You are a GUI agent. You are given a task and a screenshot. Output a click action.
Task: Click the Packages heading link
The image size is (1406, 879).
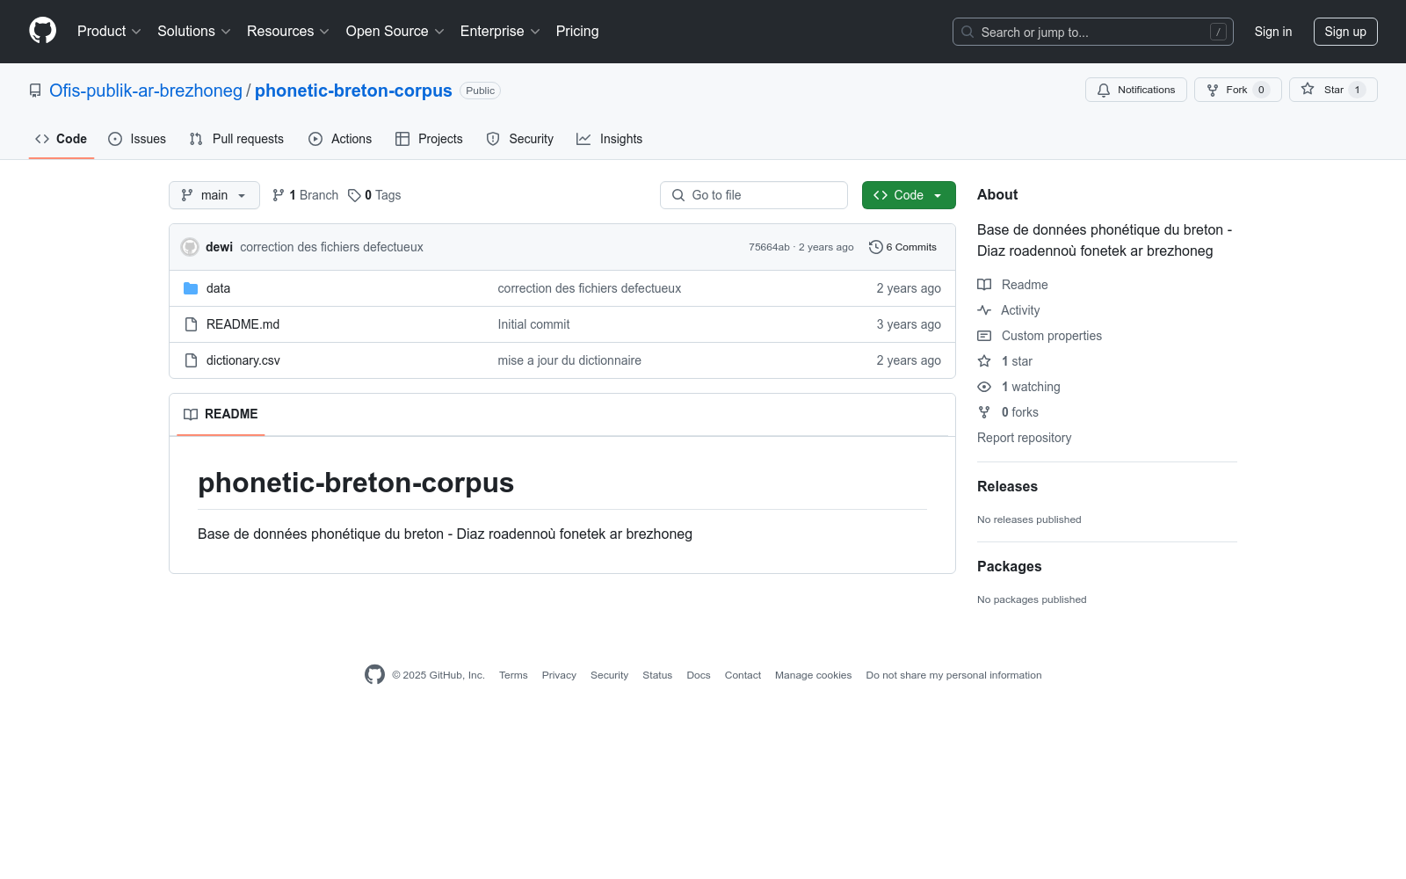point(1009,566)
